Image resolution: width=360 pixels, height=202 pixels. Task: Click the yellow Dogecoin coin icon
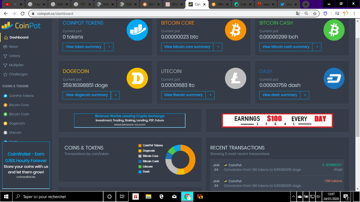click(x=137, y=79)
